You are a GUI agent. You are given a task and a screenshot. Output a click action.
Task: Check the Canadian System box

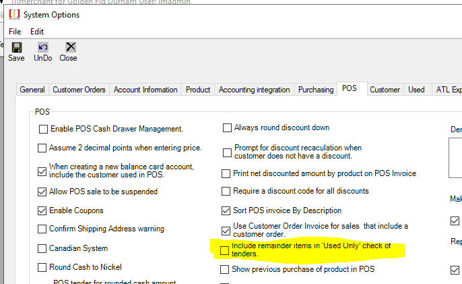(x=42, y=248)
